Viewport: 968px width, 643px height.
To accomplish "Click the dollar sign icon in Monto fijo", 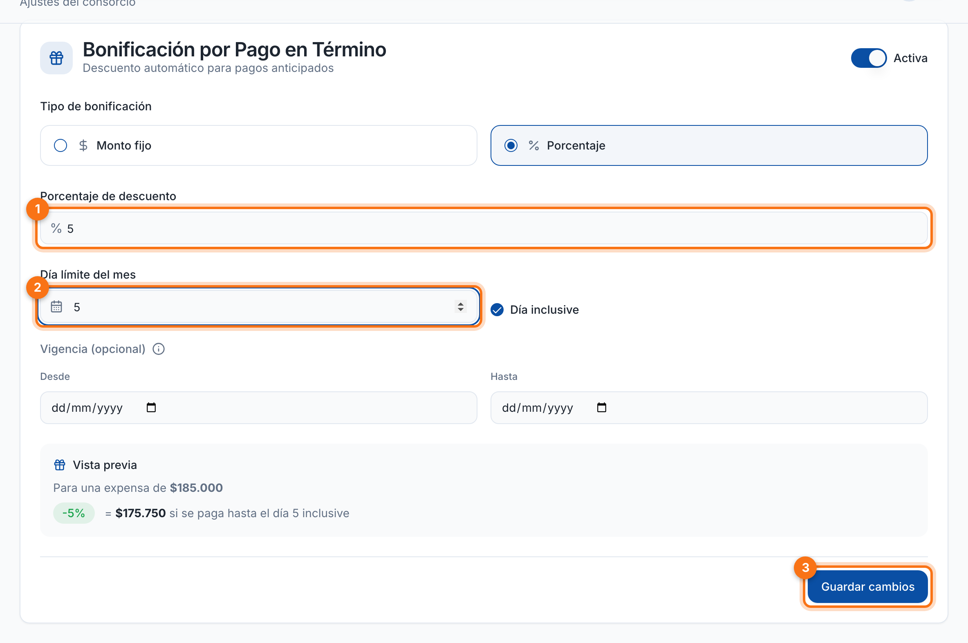I will point(83,145).
